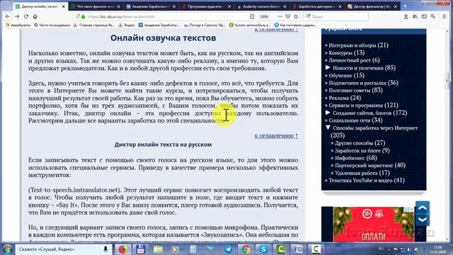453x255 pixels.
Task: Switch to the 'Заработать диктором' tab
Action: tap(318, 6)
